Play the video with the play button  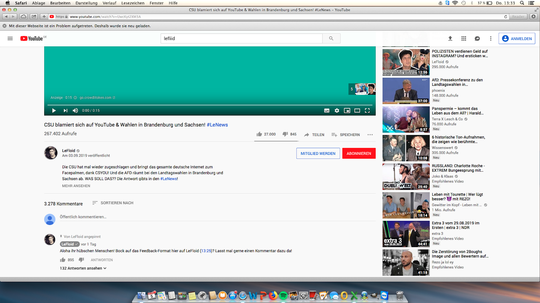54,110
